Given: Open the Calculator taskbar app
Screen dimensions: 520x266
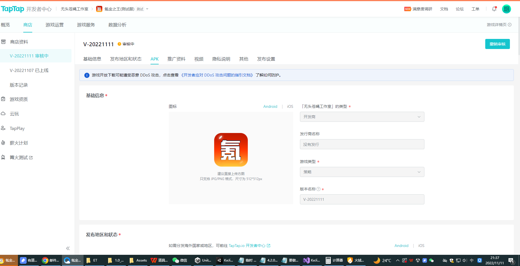Looking at the screenshot, I should tap(334, 260).
